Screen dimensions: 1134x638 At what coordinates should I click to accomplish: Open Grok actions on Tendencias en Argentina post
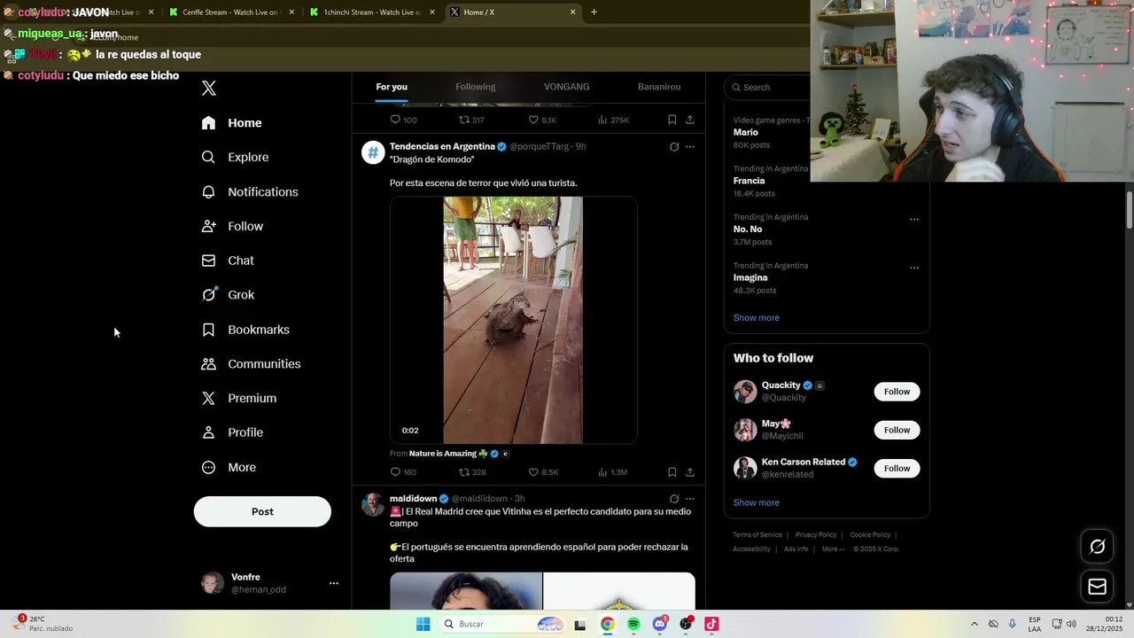674,147
